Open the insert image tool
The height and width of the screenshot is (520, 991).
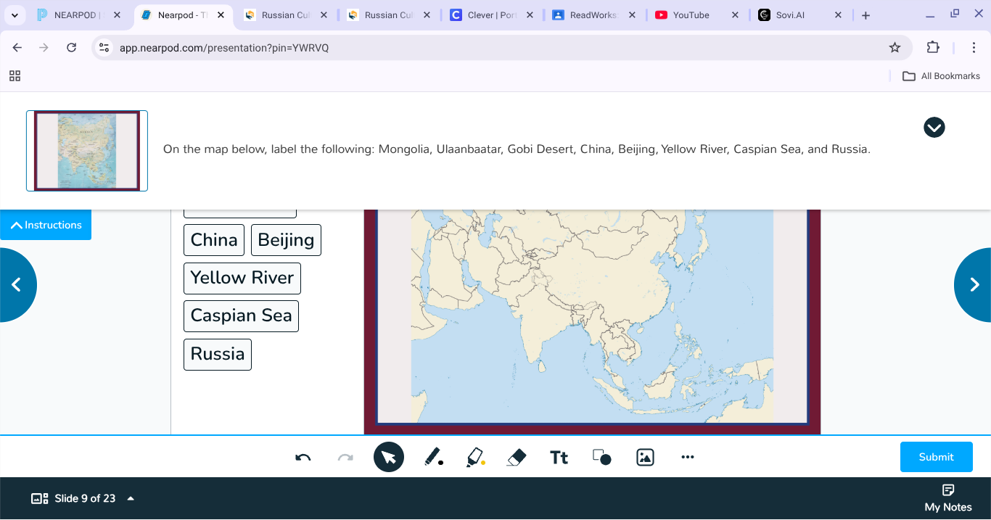(645, 457)
